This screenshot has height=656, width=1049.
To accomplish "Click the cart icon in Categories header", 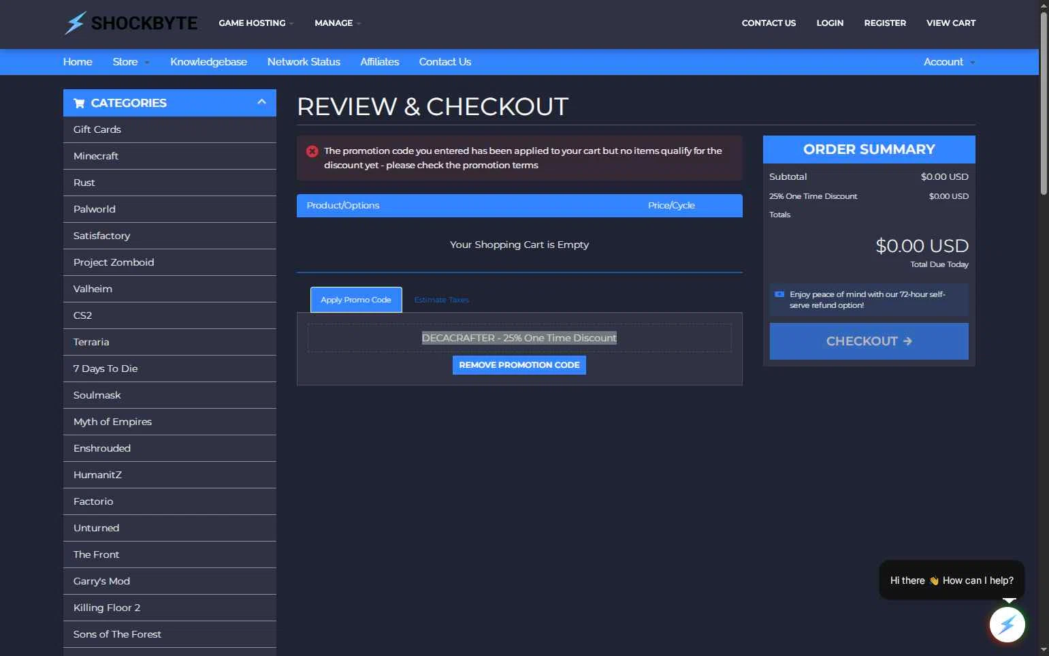I will pos(79,103).
